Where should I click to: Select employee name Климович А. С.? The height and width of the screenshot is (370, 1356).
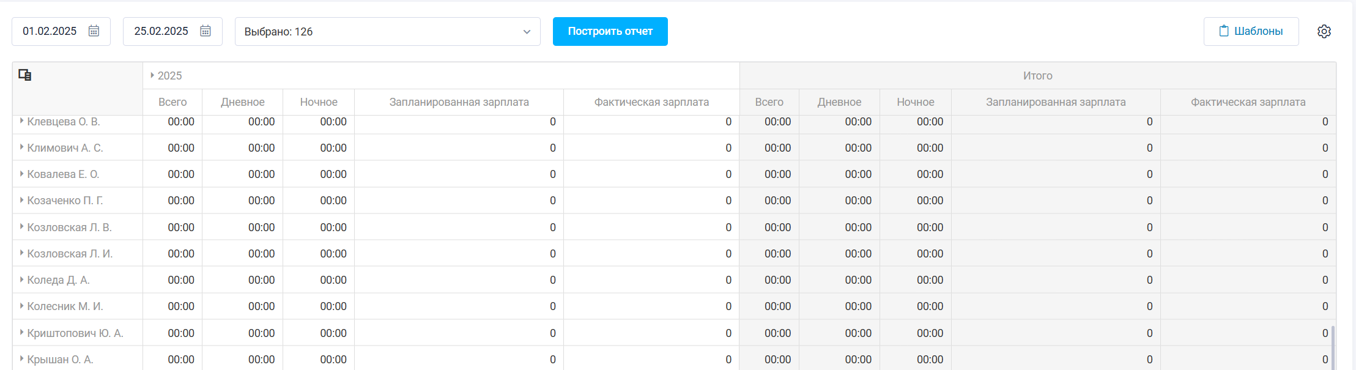(65, 148)
